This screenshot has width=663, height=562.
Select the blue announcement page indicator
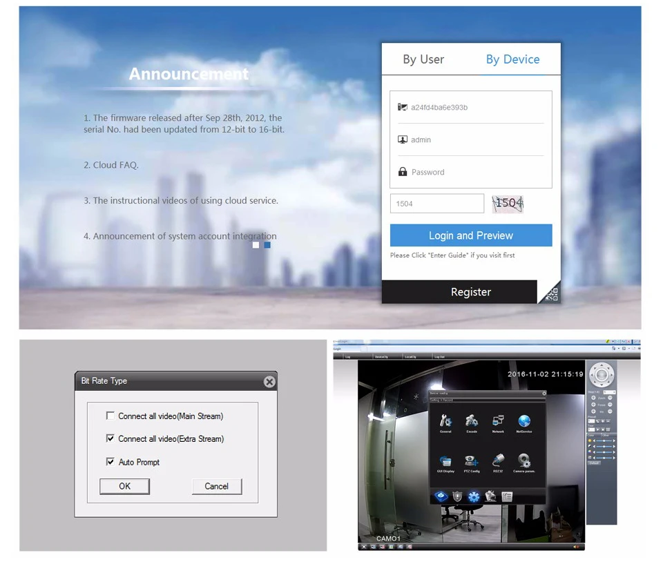click(267, 245)
